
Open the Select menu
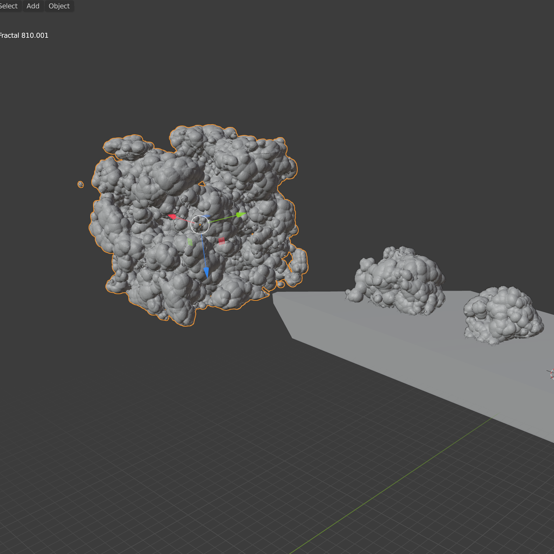tap(8, 6)
